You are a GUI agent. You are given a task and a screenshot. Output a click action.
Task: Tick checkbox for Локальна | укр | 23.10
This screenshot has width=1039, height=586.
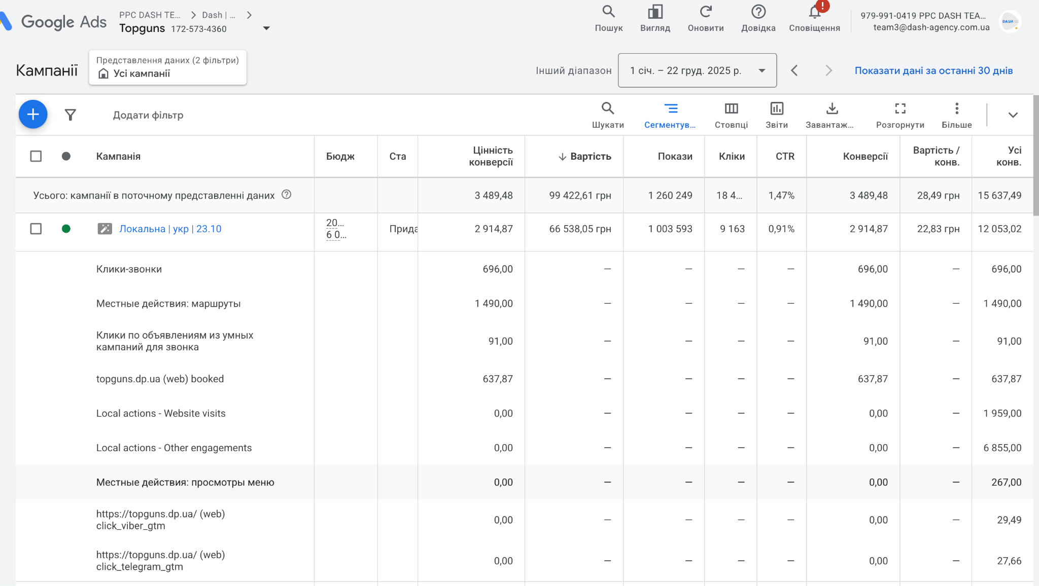point(36,229)
